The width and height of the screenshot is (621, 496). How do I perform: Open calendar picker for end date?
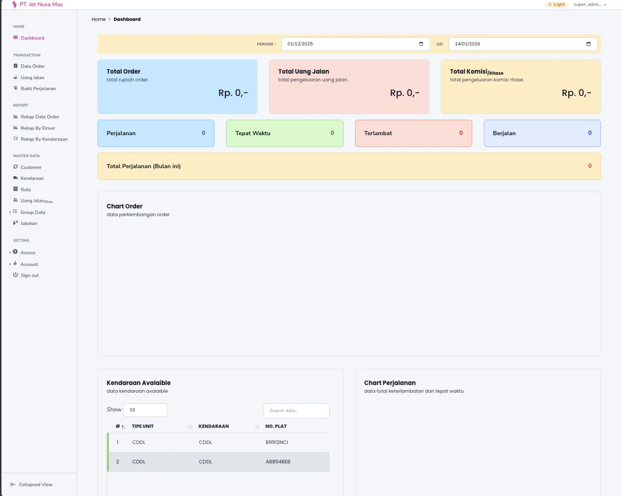(588, 44)
